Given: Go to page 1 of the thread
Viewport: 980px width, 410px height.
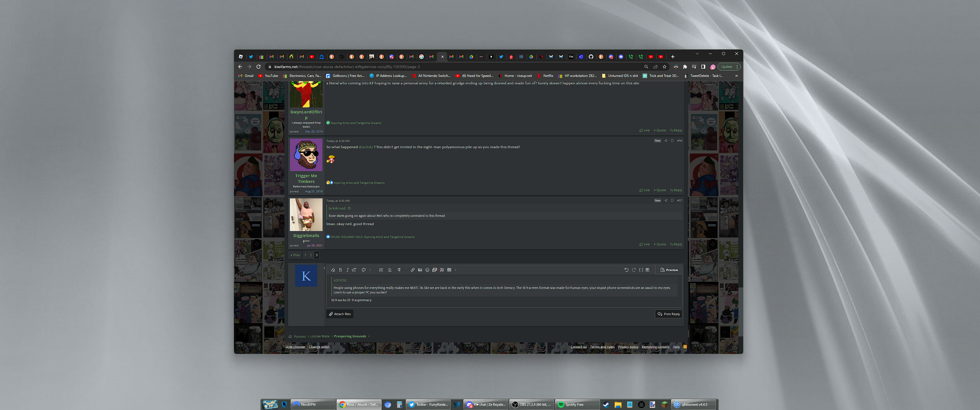Looking at the screenshot, I should tap(305, 255).
